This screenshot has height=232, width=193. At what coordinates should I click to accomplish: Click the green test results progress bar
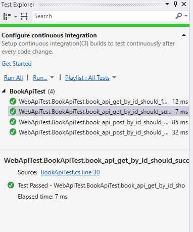coord(94,25)
